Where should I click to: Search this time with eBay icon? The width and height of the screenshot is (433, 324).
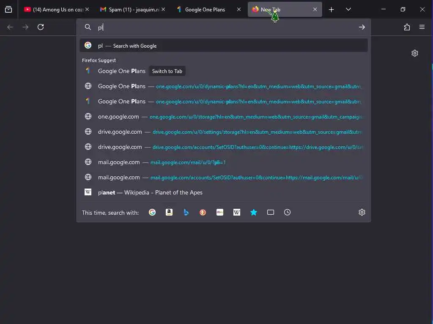220,212
